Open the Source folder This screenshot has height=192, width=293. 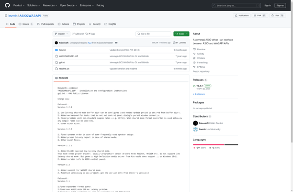(x=63, y=50)
